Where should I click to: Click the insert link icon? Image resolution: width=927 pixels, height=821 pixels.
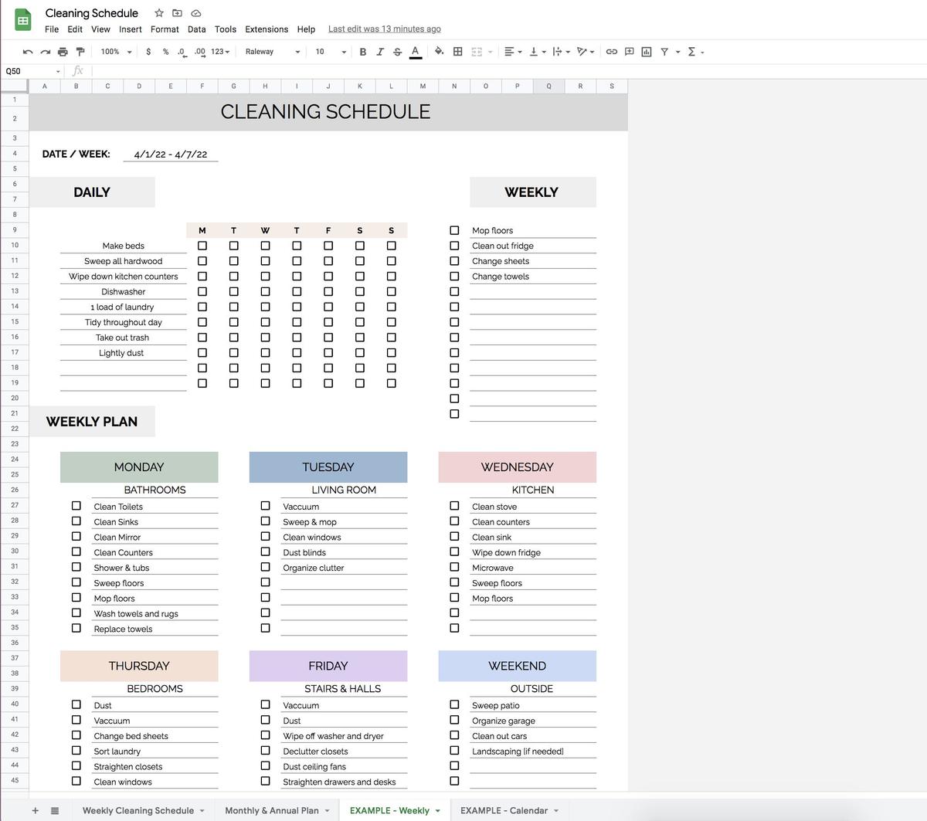(x=611, y=52)
